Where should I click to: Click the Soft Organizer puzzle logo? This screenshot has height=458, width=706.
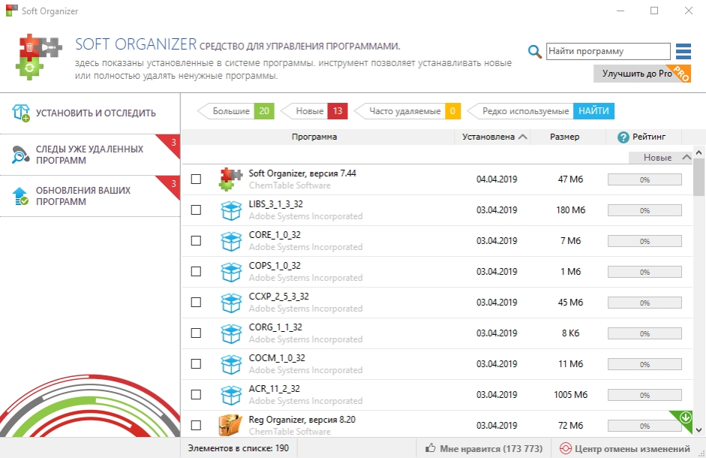click(x=38, y=57)
